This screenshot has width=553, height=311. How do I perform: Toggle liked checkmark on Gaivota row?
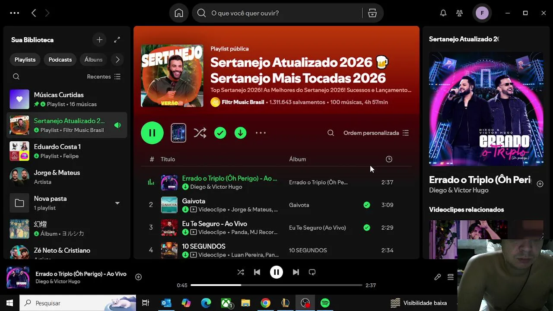[367, 205]
